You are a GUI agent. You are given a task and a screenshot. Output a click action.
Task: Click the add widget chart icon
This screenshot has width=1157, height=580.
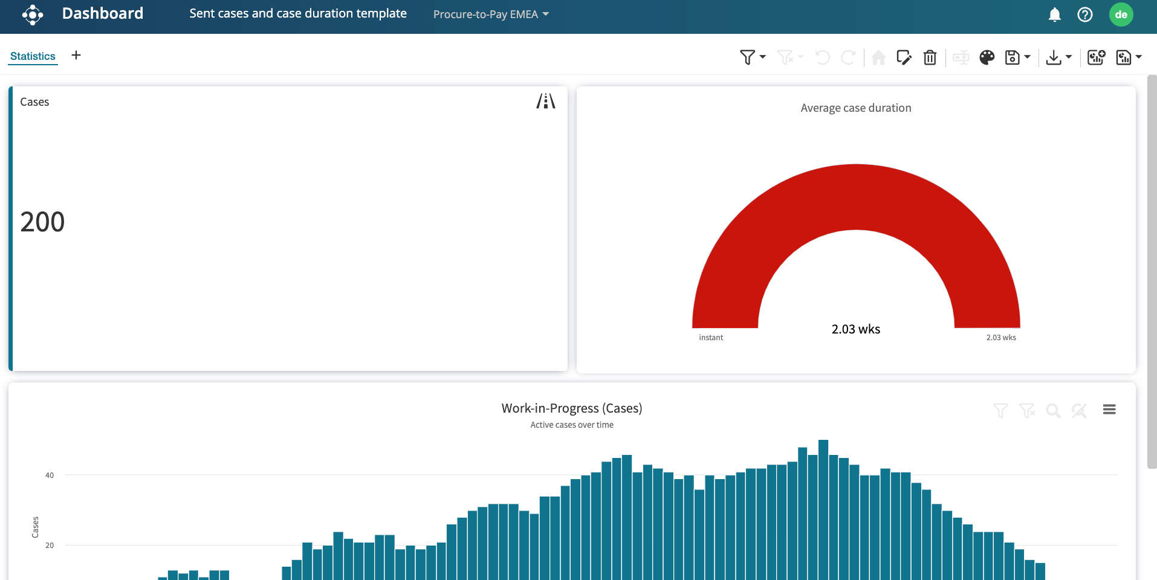point(1097,57)
